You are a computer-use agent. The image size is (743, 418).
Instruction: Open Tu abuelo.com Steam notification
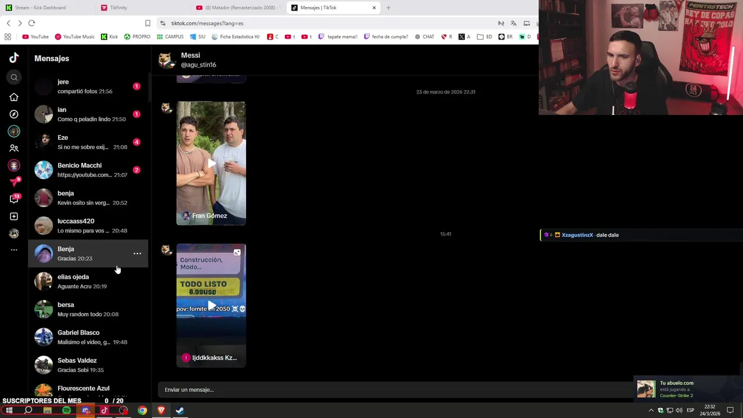coord(688,389)
